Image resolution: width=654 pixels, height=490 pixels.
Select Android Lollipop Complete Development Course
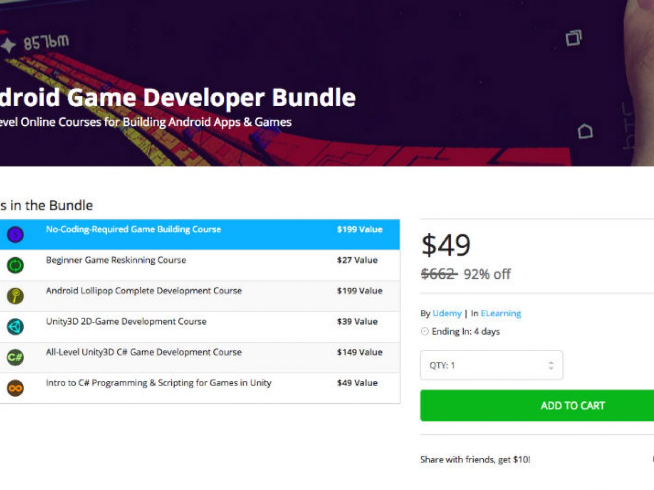click(143, 291)
